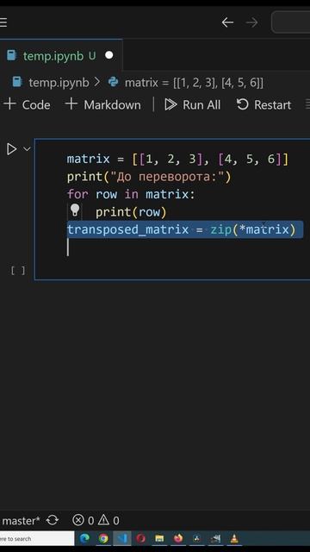The width and height of the screenshot is (310, 552).
Task: Click the command center search box
Action: (x=291, y=22)
